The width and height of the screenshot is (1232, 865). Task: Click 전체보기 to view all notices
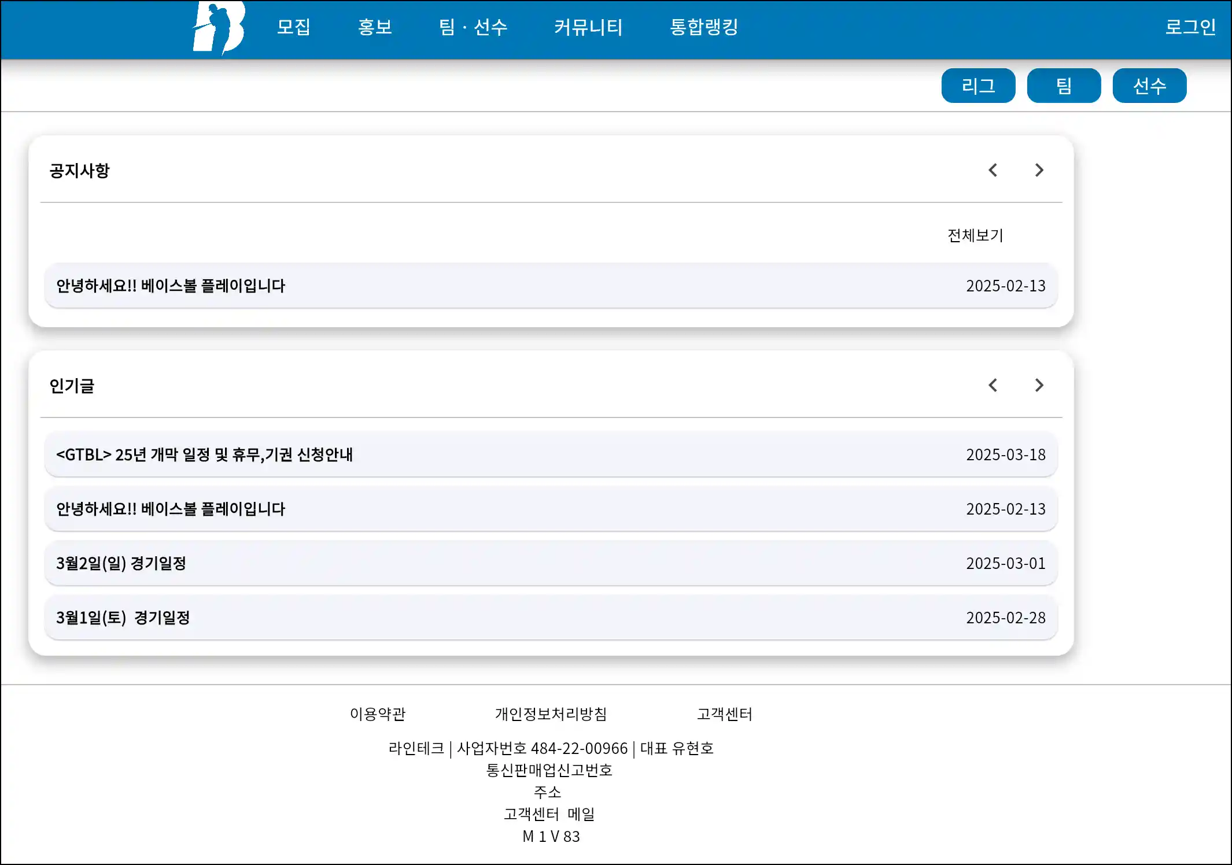pos(975,235)
